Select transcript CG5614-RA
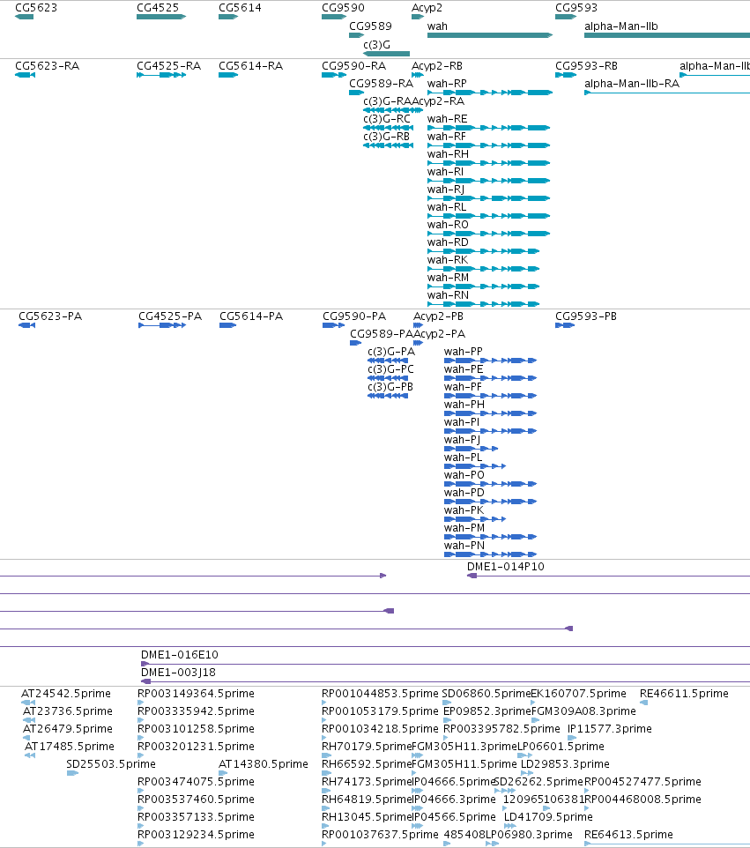Image resolution: width=750 pixels, height=848 pixels. [x=250, y=66]
